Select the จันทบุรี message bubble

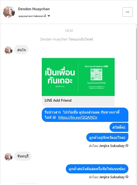click(23, 156)
